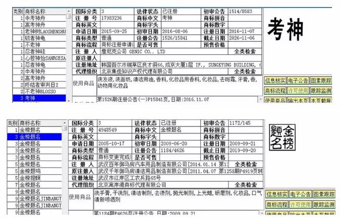The width and height of the screenshot is (341, 219).
Task: Click 商标流程 field 商标变更完成
Action: pos(115,157)
